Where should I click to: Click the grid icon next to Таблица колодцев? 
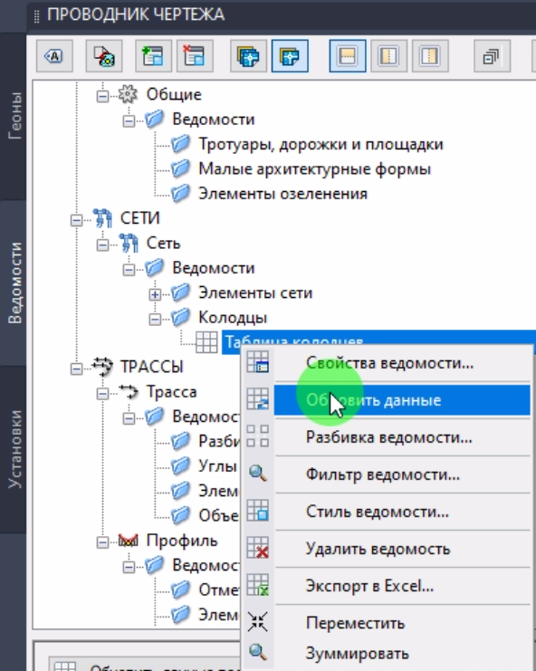tap(206, 342)
